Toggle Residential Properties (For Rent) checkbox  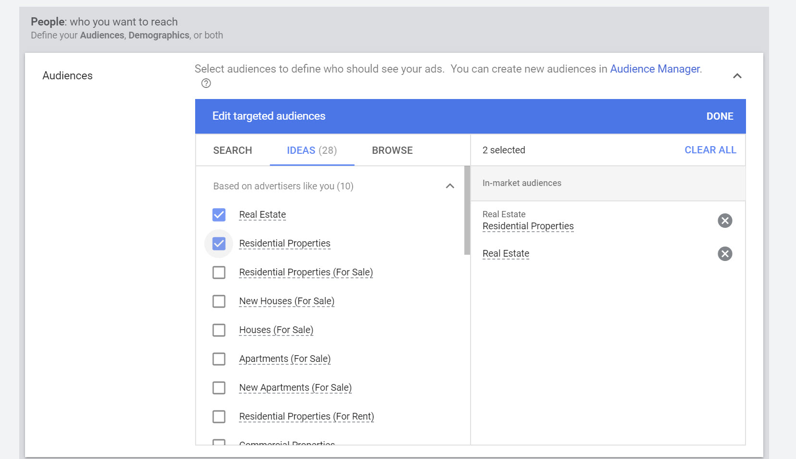(219, 417)
